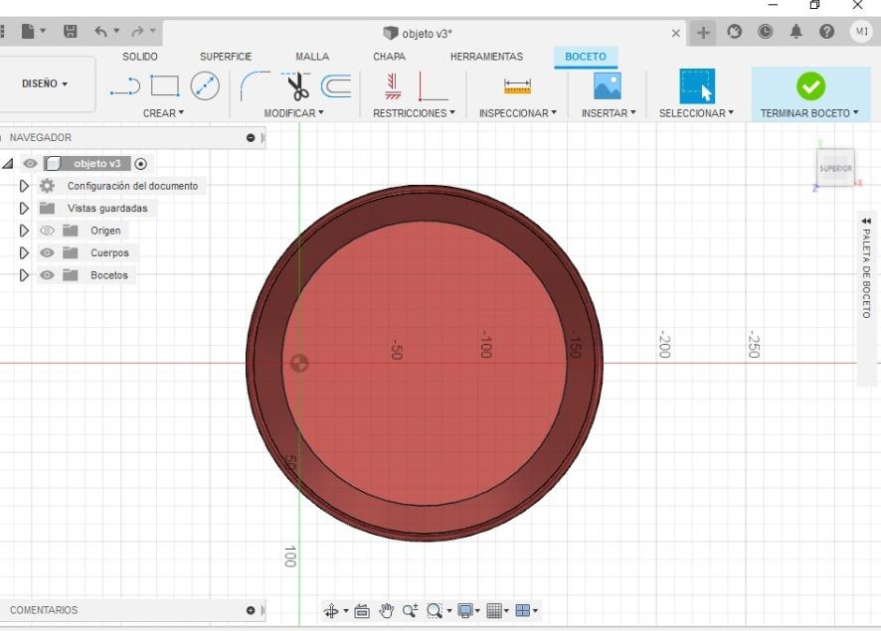Open the DISEÑO workspace dropdown
This screenshot has width=881, height=631.
(45, 83)
